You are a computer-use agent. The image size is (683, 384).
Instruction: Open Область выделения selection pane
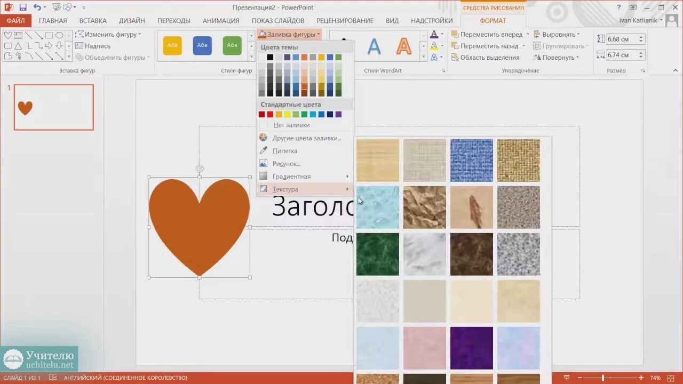point(485,58)
